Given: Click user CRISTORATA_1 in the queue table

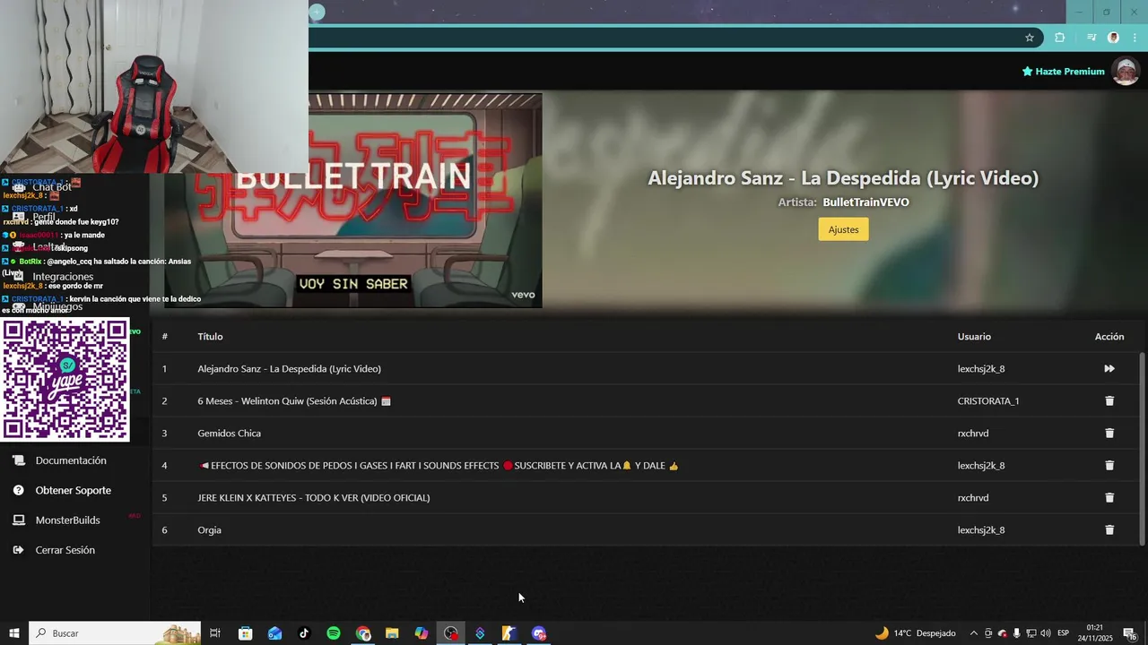Looking at the screenshot, I should pos(988,400).
